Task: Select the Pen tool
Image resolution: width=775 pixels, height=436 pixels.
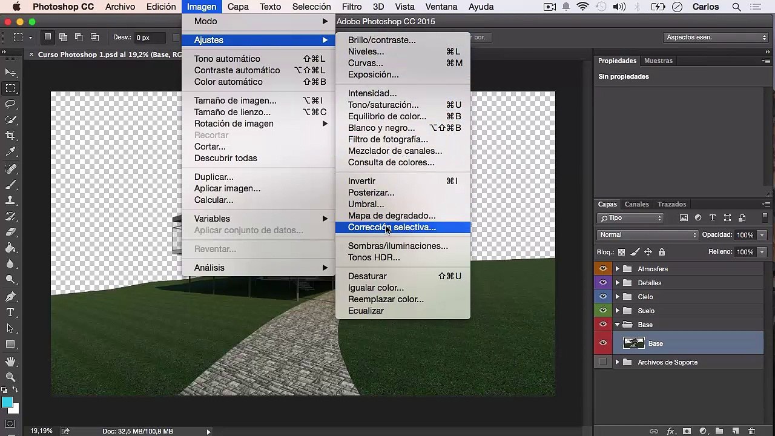Action: [10, 297]
